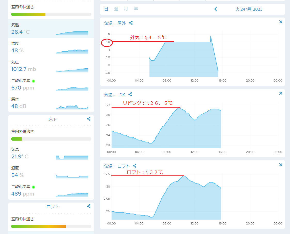Share the 気温 - ロフト chart
The height and width of the screenshot is (234, 290).
click(x=135, y=166)
